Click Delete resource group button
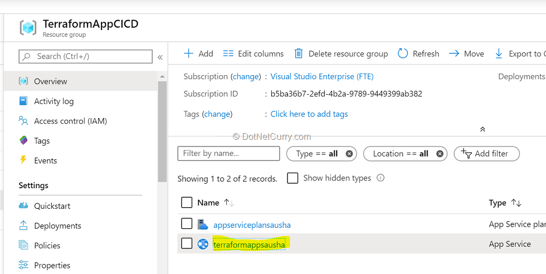The height and width of the screenshot is (274, 546). coord(341,53)
